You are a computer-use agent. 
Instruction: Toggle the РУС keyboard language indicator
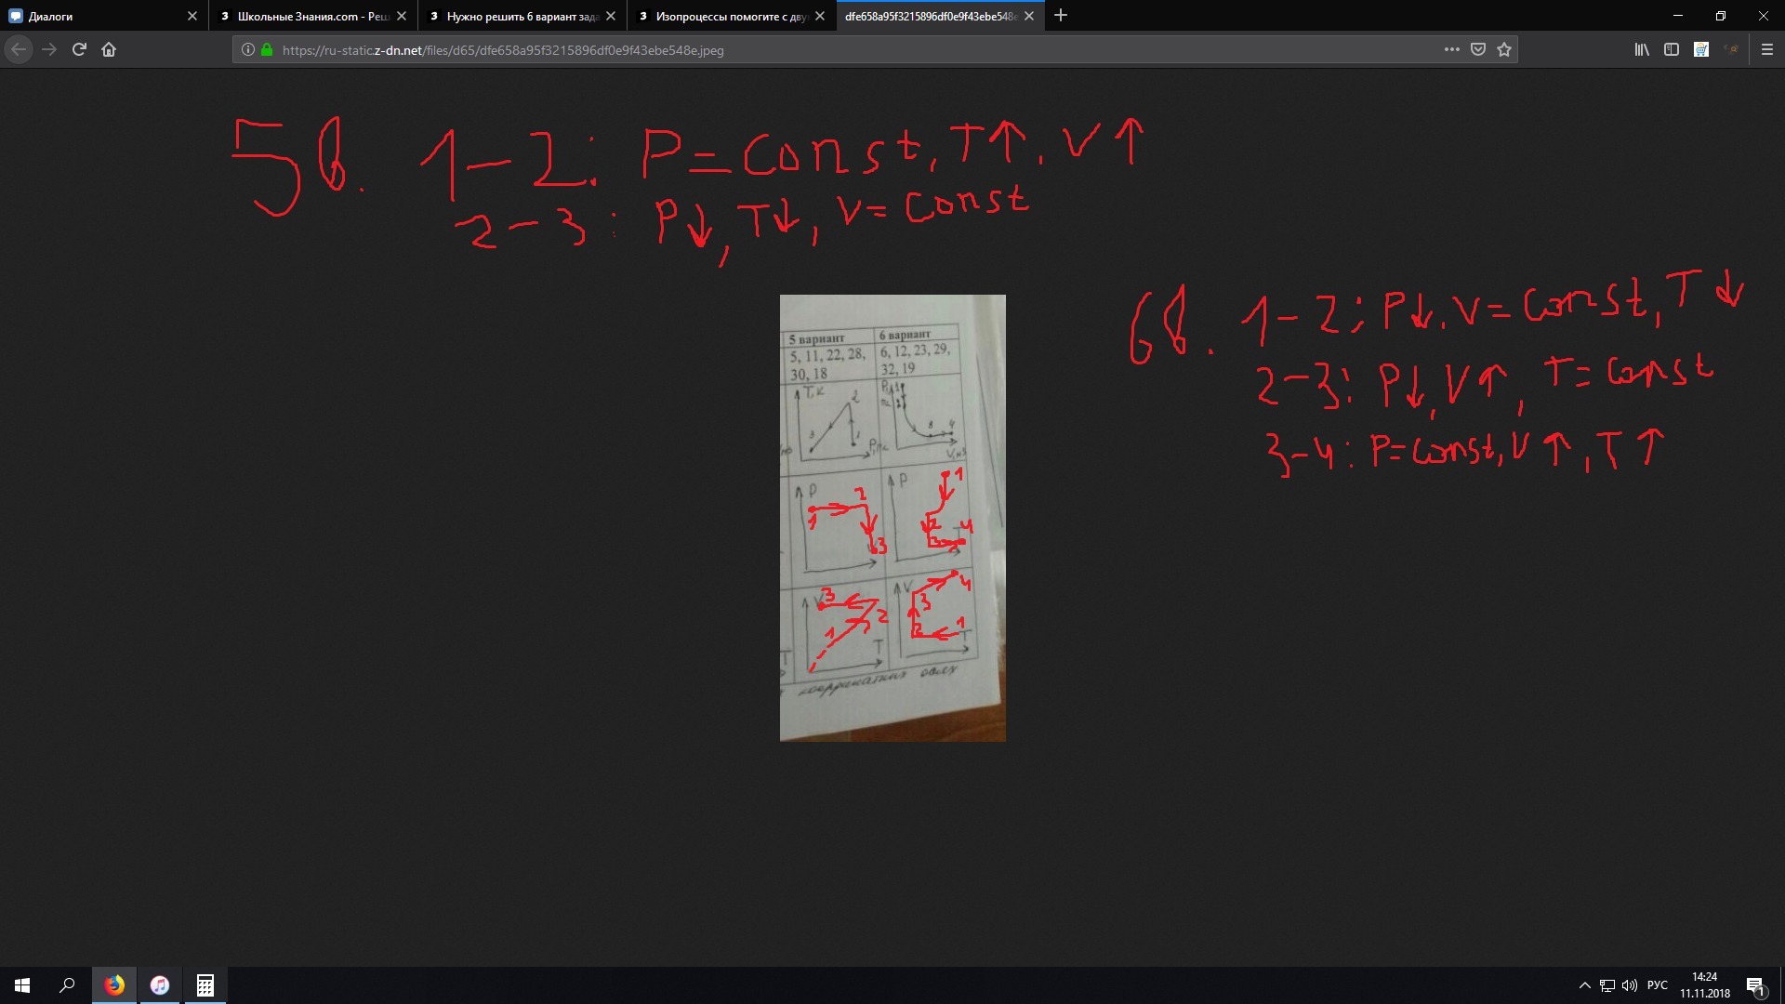(1657, 985)
